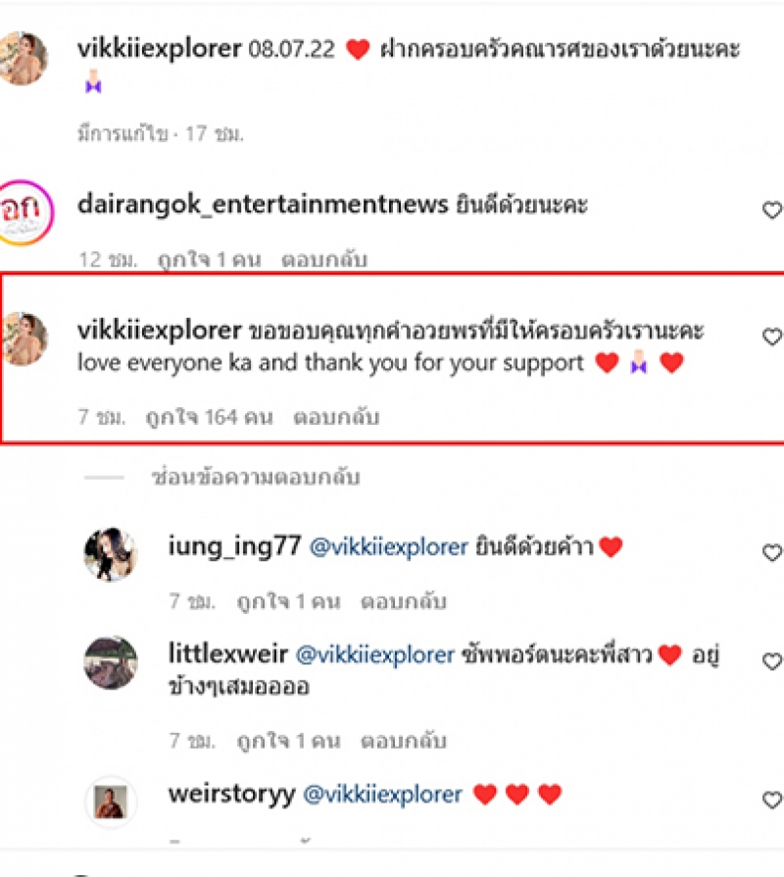Screen dimensions: 784x877
Task: Open littlexweir username link
Action: 228,653
